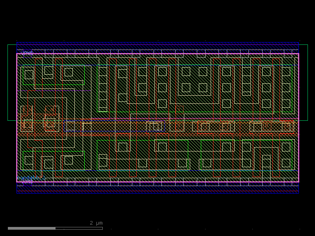
Task: Select the orange horizontal metal rail
Action: coord(157,123)
